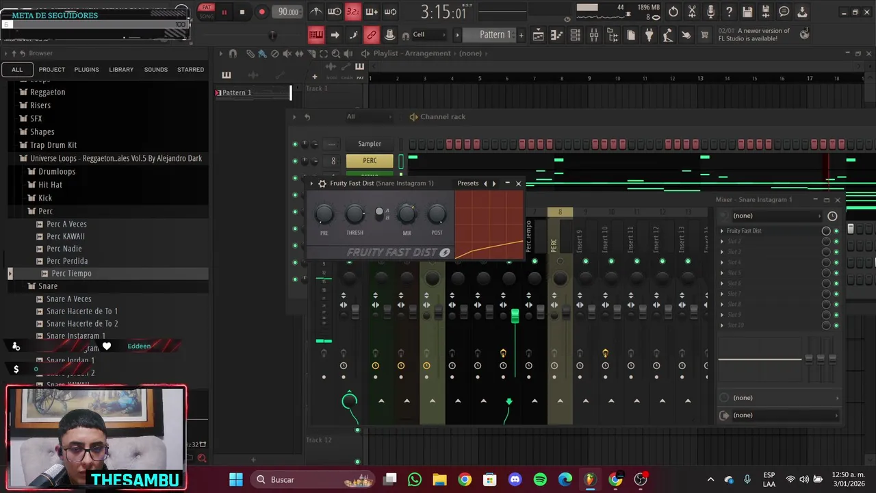Open the channel rack view icon
Screen dimensions: 876x493
click(576, 35)
